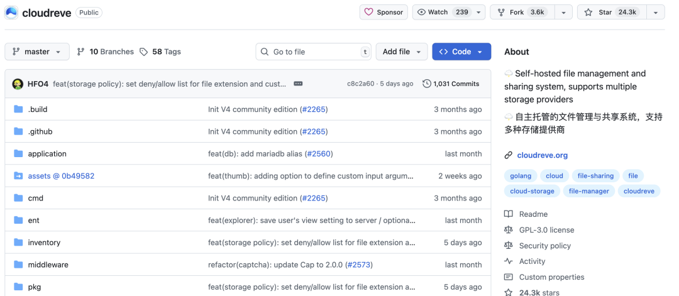Open HFO4 author link
Viewport: 679px width, 296px height.
click(38, 84)
